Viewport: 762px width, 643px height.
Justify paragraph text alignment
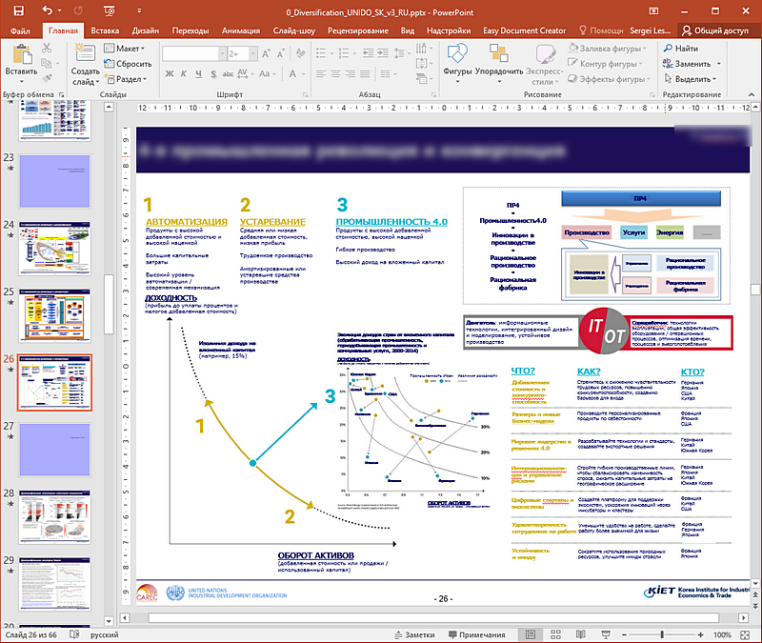click(x=365, y=74)
